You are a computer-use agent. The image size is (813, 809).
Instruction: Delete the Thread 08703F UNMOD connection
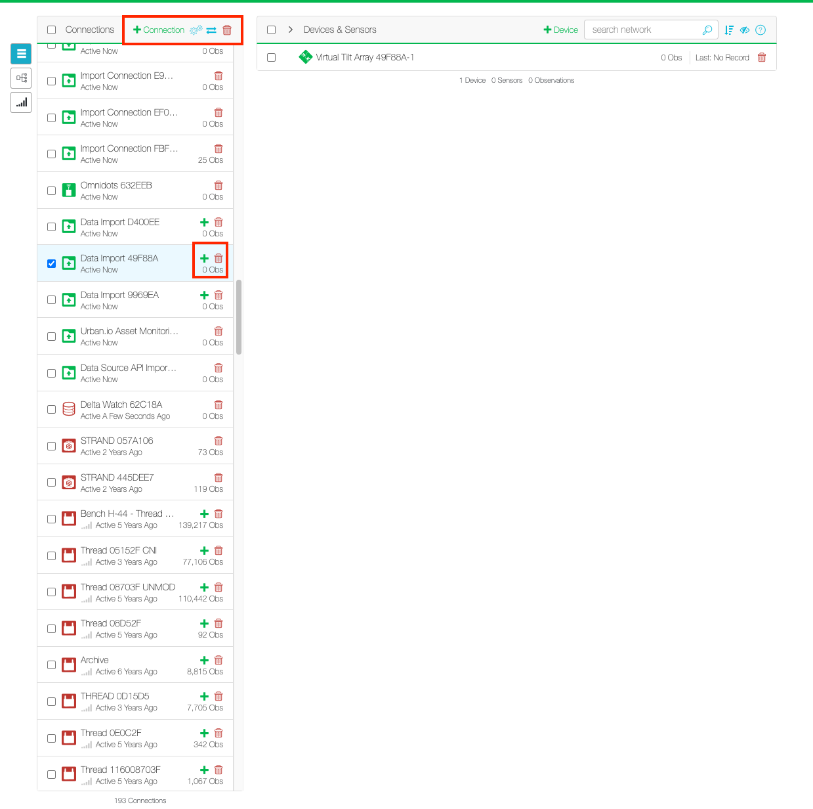point(219,587)
